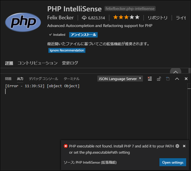191x171 pixels.
Task: Open the JSON Language Server output dropdown
Action: [x=120, y=79]
